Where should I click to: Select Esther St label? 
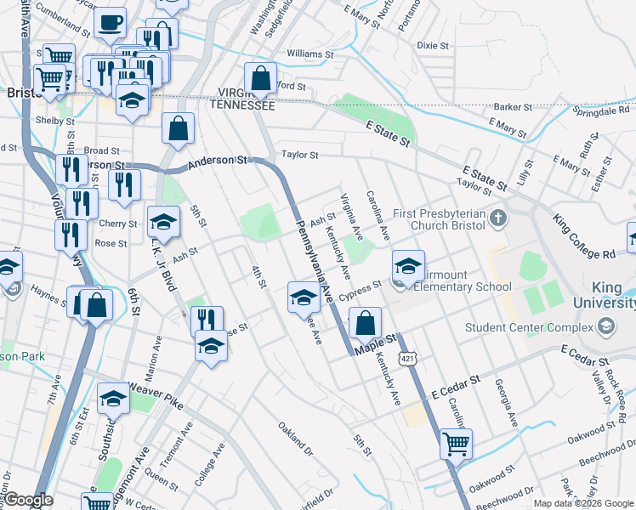click(x=601, y=174)
